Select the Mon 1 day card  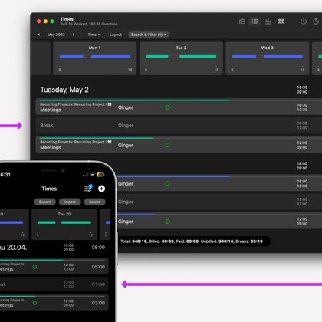coord(95,58)
